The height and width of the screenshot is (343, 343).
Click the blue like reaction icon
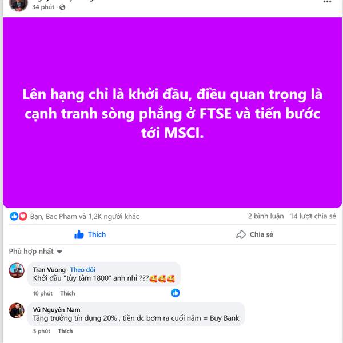pos(14,216)
